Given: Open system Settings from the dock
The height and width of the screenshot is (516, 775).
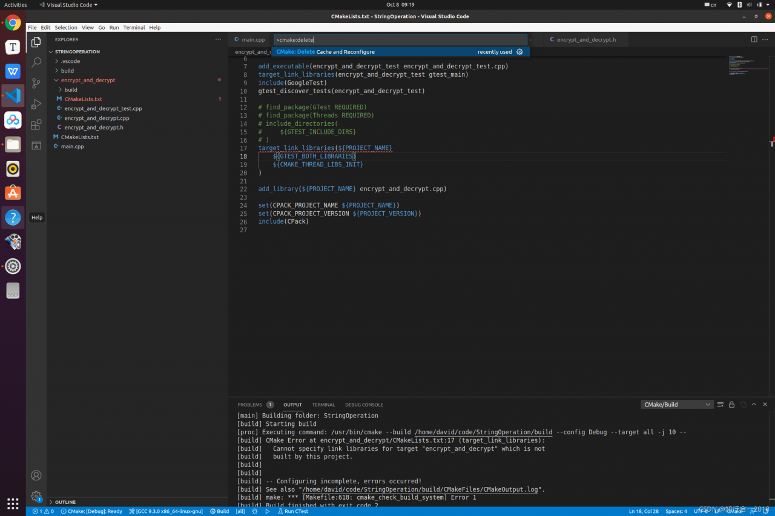Looking at the screenshot, I should point(13,266).
